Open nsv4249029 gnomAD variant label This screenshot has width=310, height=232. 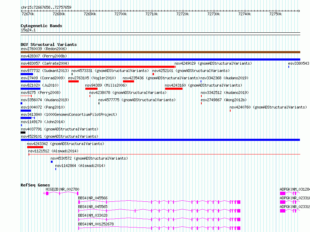coord(213,63)
